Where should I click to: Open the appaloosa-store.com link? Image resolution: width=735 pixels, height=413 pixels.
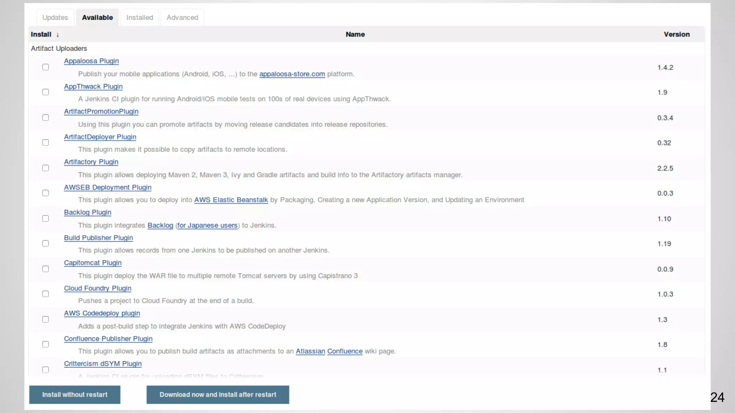(x=292, y=74)
